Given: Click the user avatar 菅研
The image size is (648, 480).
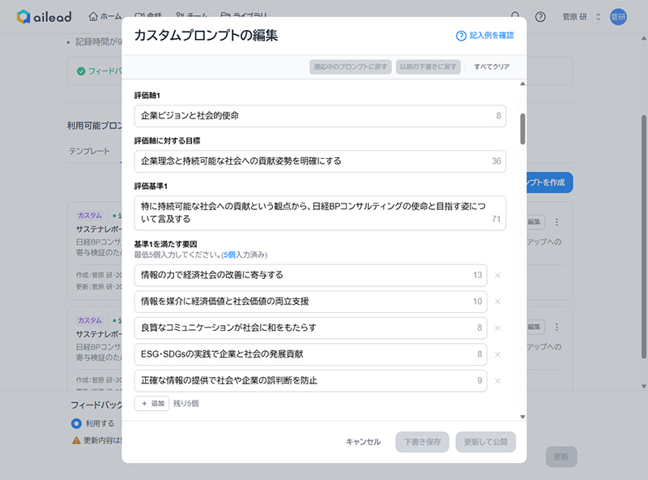Looking at the screenshot, I should click(x=618, y=17).
